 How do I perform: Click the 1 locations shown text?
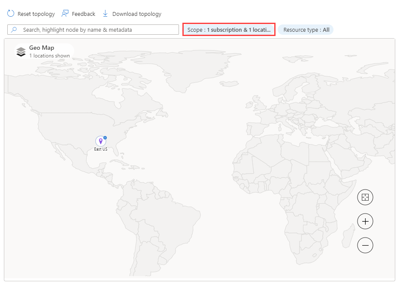[49, 56]
